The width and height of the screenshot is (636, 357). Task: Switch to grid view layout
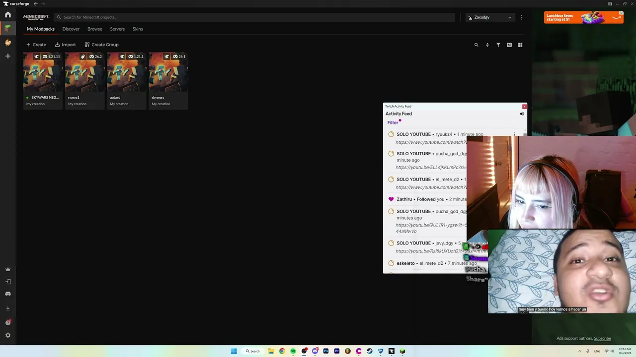tap(520, 45)
